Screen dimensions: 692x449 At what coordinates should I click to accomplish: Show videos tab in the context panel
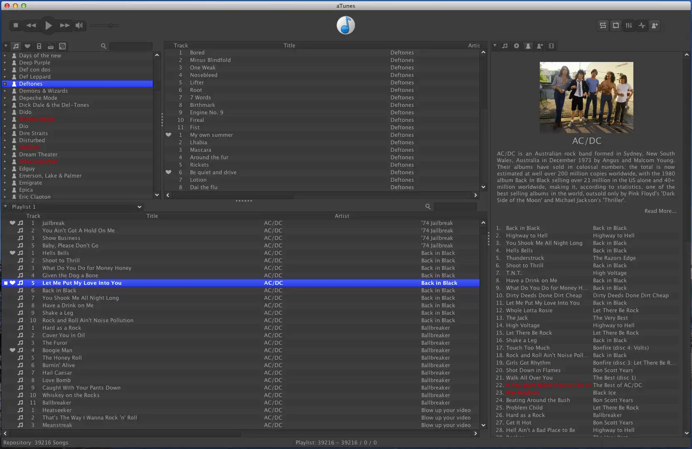(551, 46)
